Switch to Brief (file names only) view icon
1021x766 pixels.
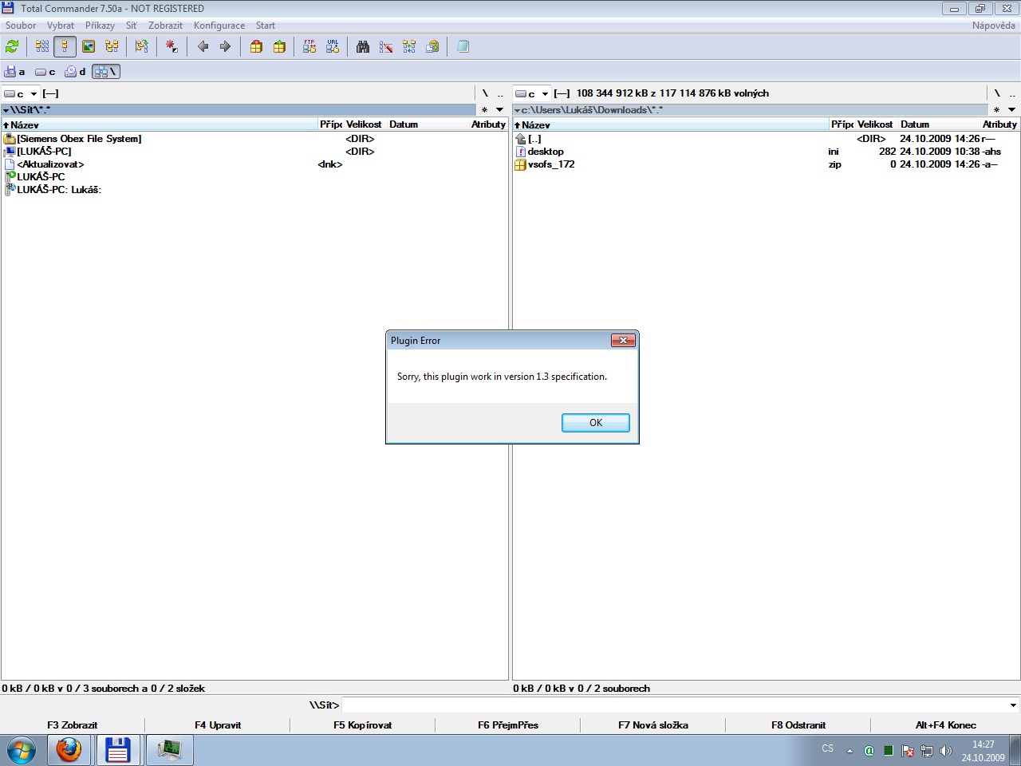[42, 46]
